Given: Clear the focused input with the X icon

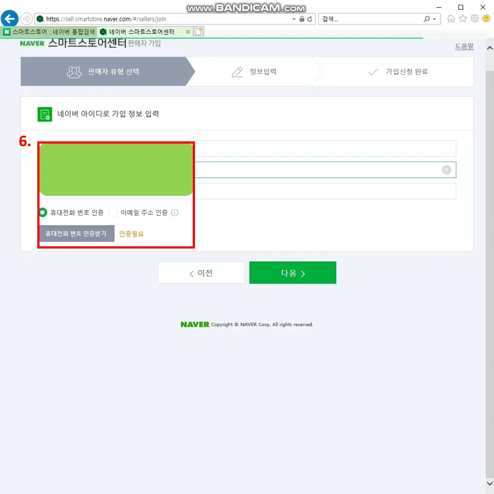Looking at the screenshot, I should click(447, 170).
